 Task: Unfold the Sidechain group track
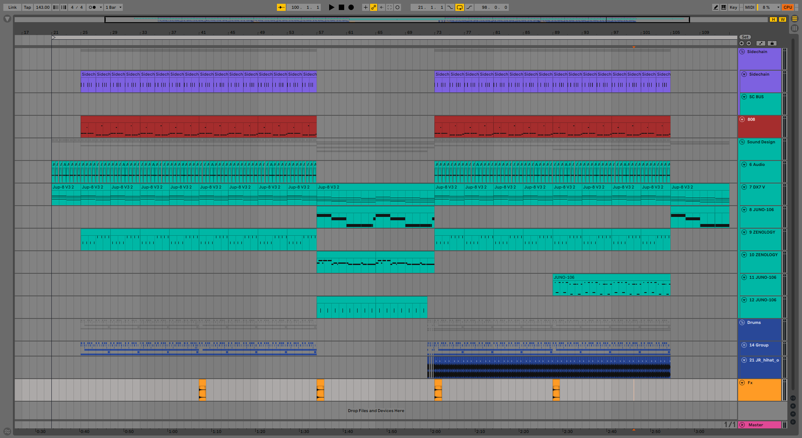pyautogui.click(x=742, y=52)
